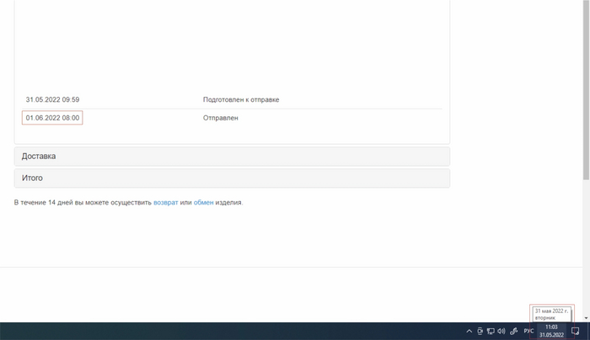Open the taskbar clock showing 11:03
The image size is (590, 340).
[x=551, y=331]
